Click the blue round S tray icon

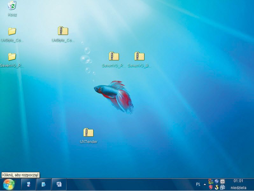point(216,181)
